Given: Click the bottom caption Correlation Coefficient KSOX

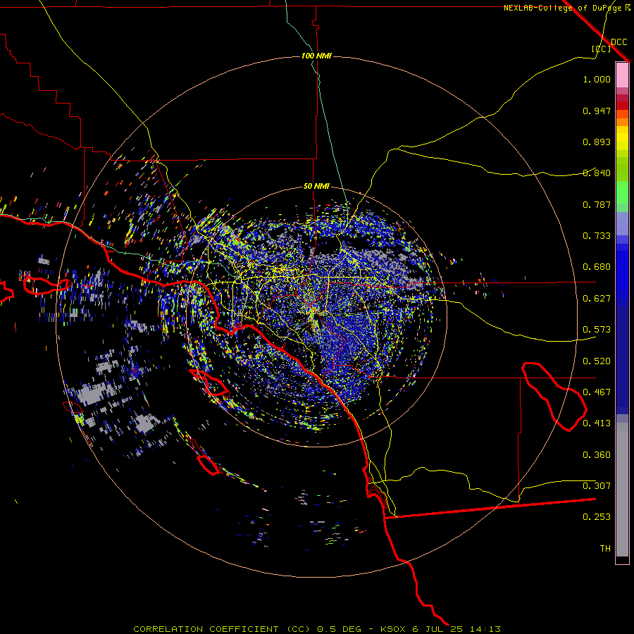Looking at the screenshot, I should [317, 629].
